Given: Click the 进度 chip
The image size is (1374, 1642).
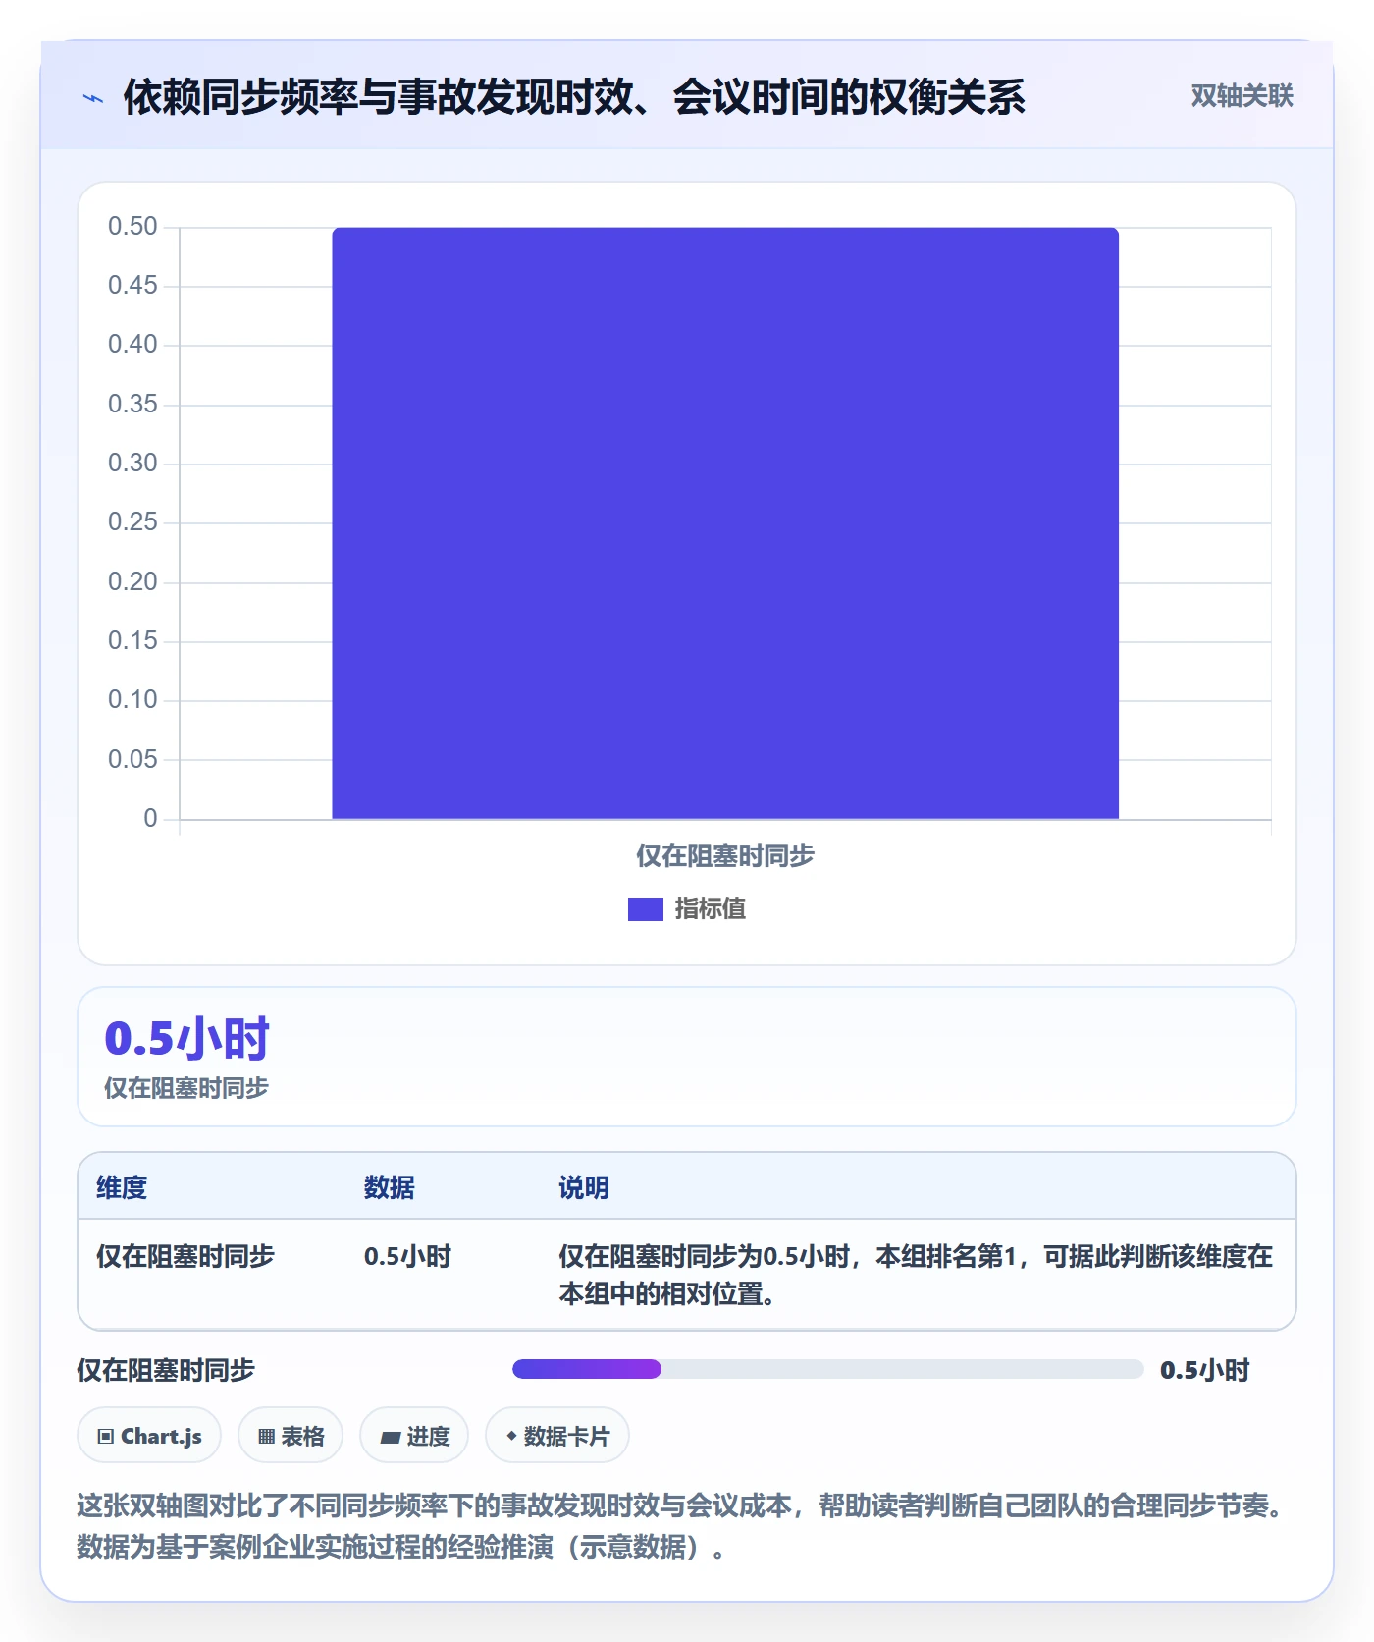Looking at the screenshot, I should pos(414,1436).
